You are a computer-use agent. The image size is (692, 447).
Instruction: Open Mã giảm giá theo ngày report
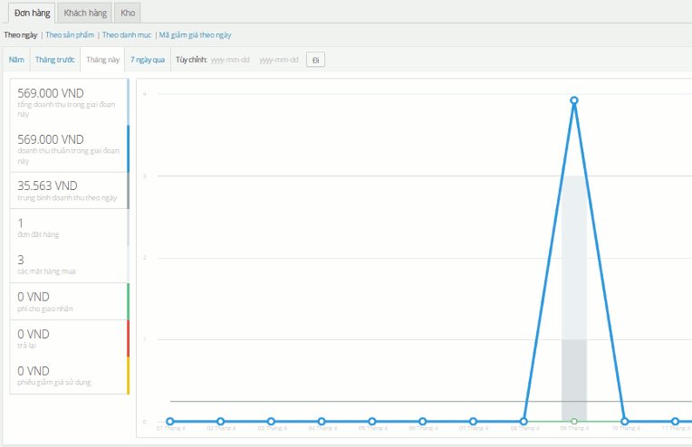(x=195, y=34)
